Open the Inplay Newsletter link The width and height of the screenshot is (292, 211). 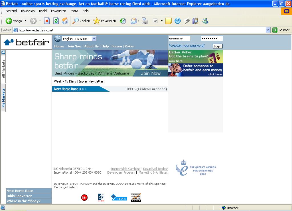point(91,81)
